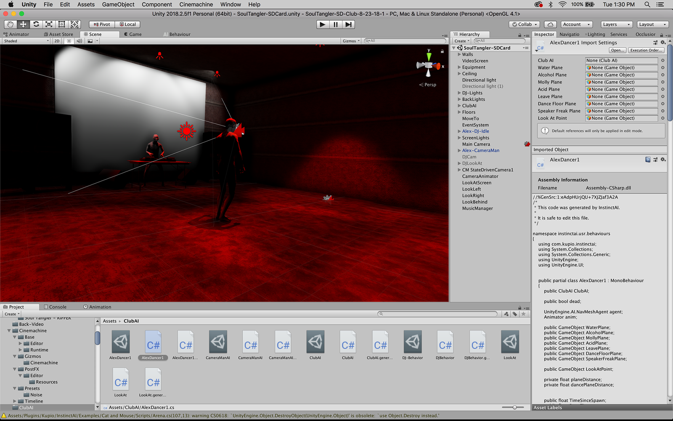Viewport: 673px width, 421px height.
Task: Open the Shaded draw mode dropdown
Action: pos(26,41)
